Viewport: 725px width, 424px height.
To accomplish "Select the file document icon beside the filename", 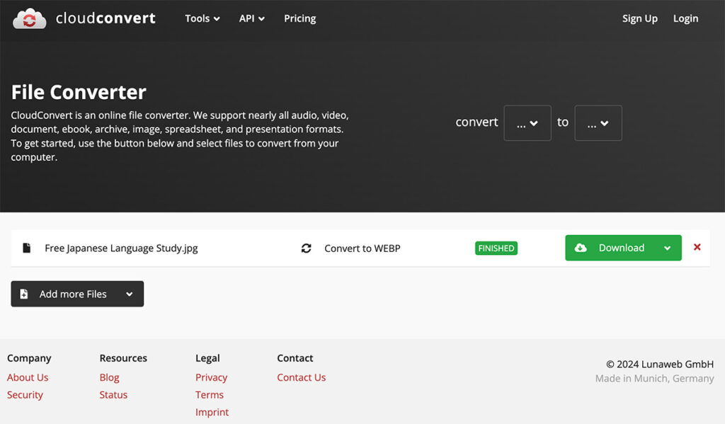I will click(x=25, y=248).
